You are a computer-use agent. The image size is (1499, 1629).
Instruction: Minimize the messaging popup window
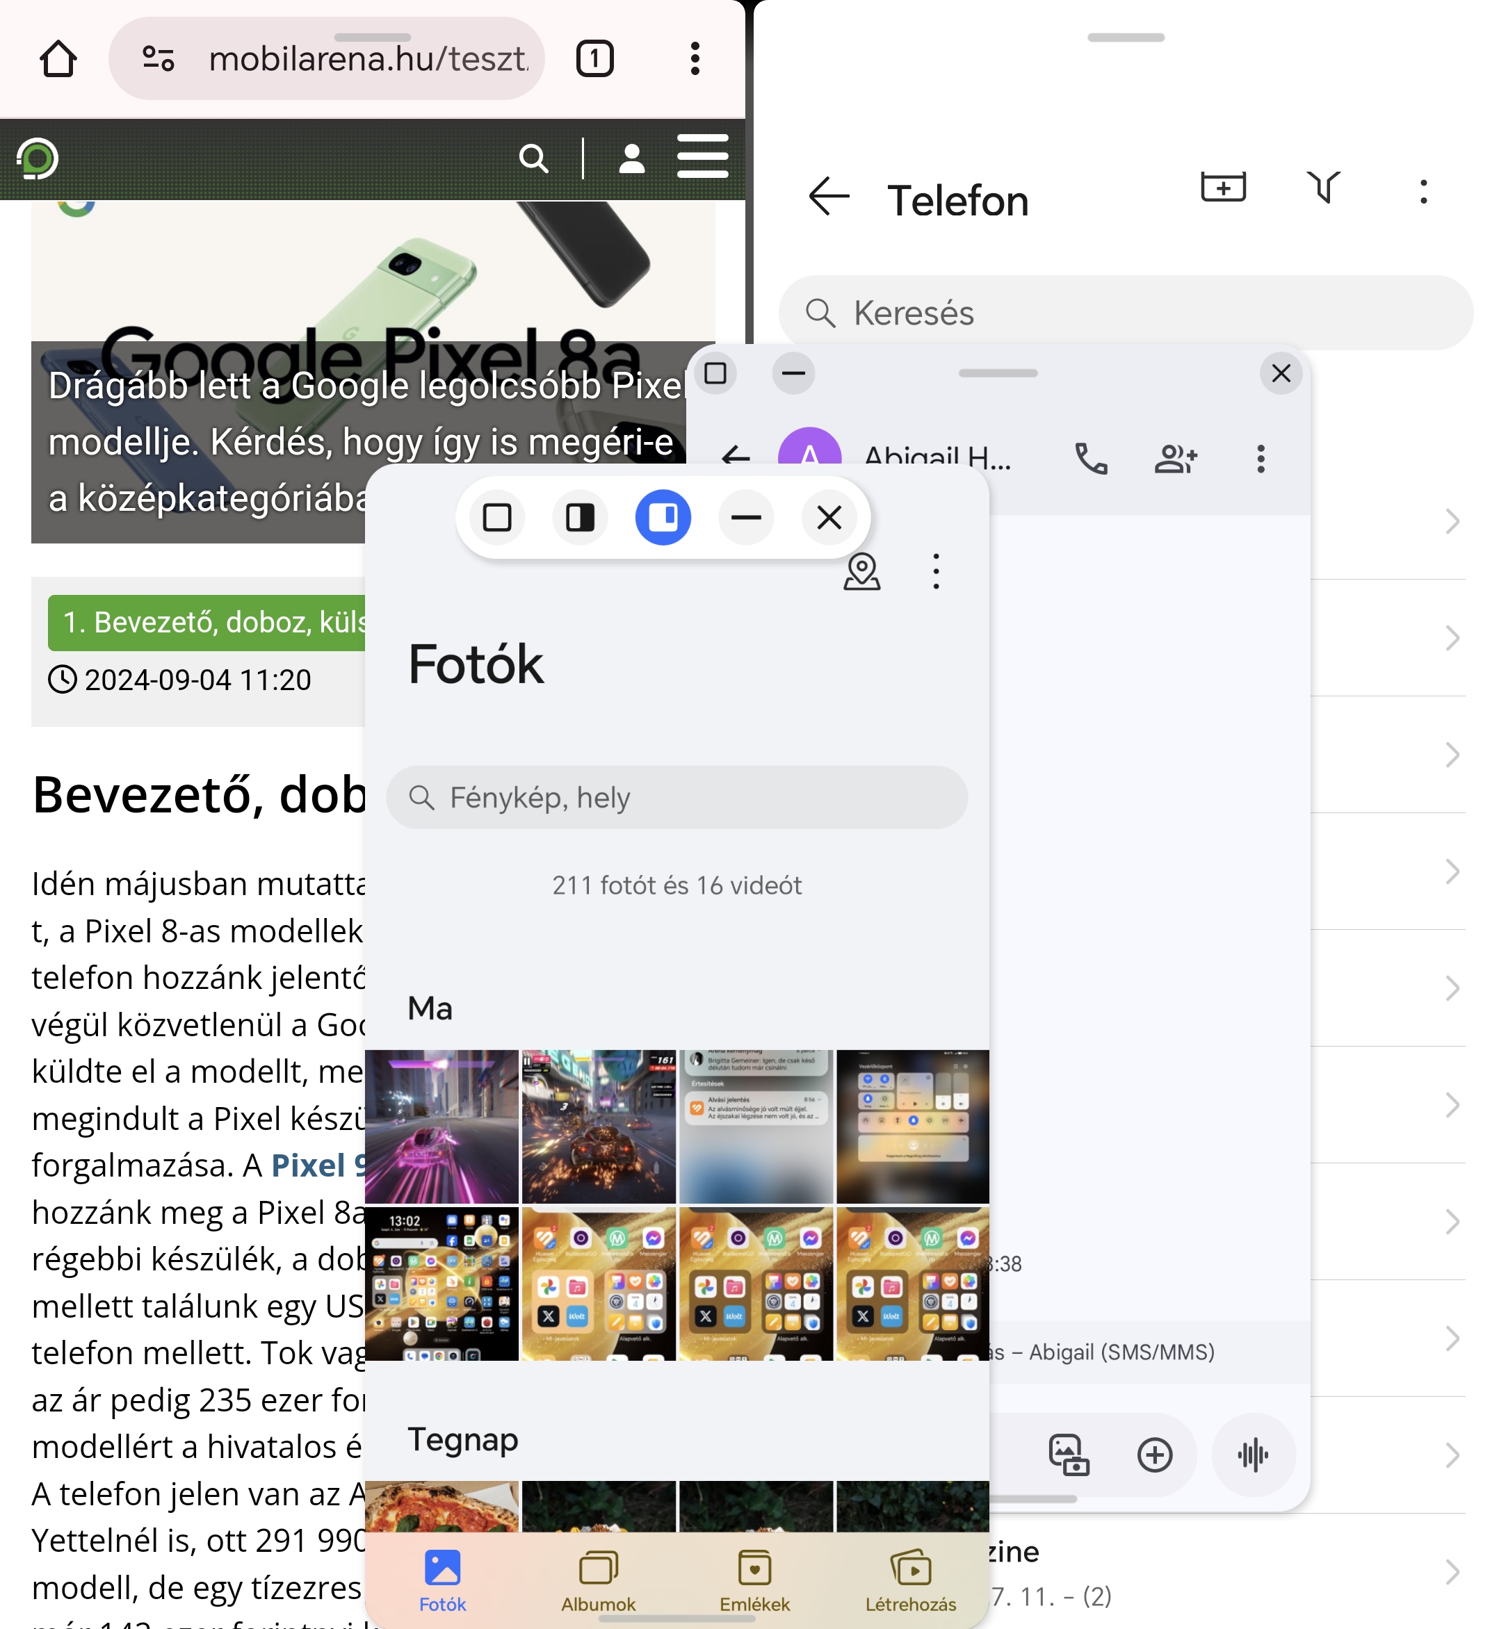[x=793, y=373]
